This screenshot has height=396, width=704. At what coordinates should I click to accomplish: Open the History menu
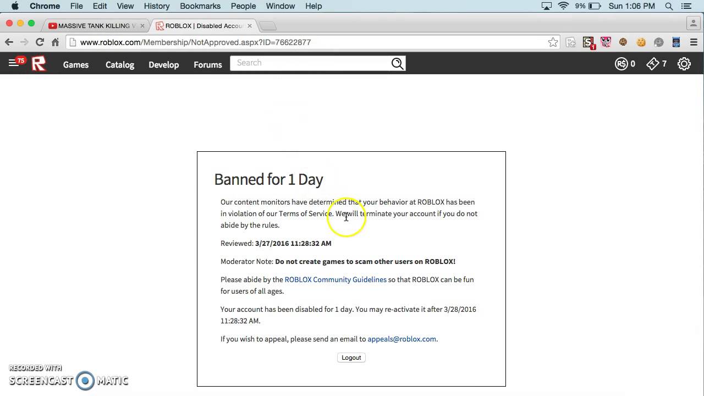pyautogui.click(x=157, y=6)
